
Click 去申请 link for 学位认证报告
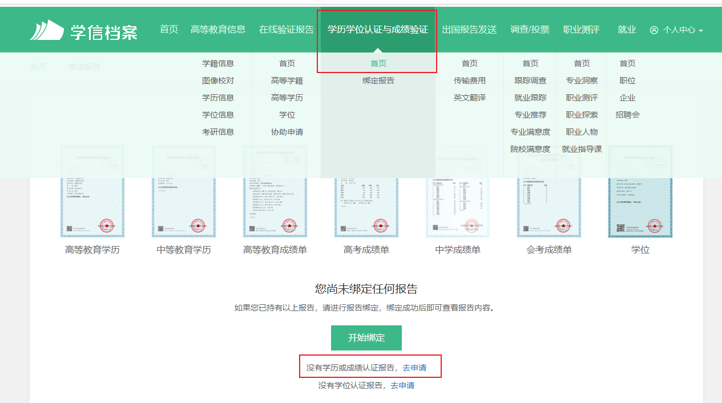(x=402, y=386)
